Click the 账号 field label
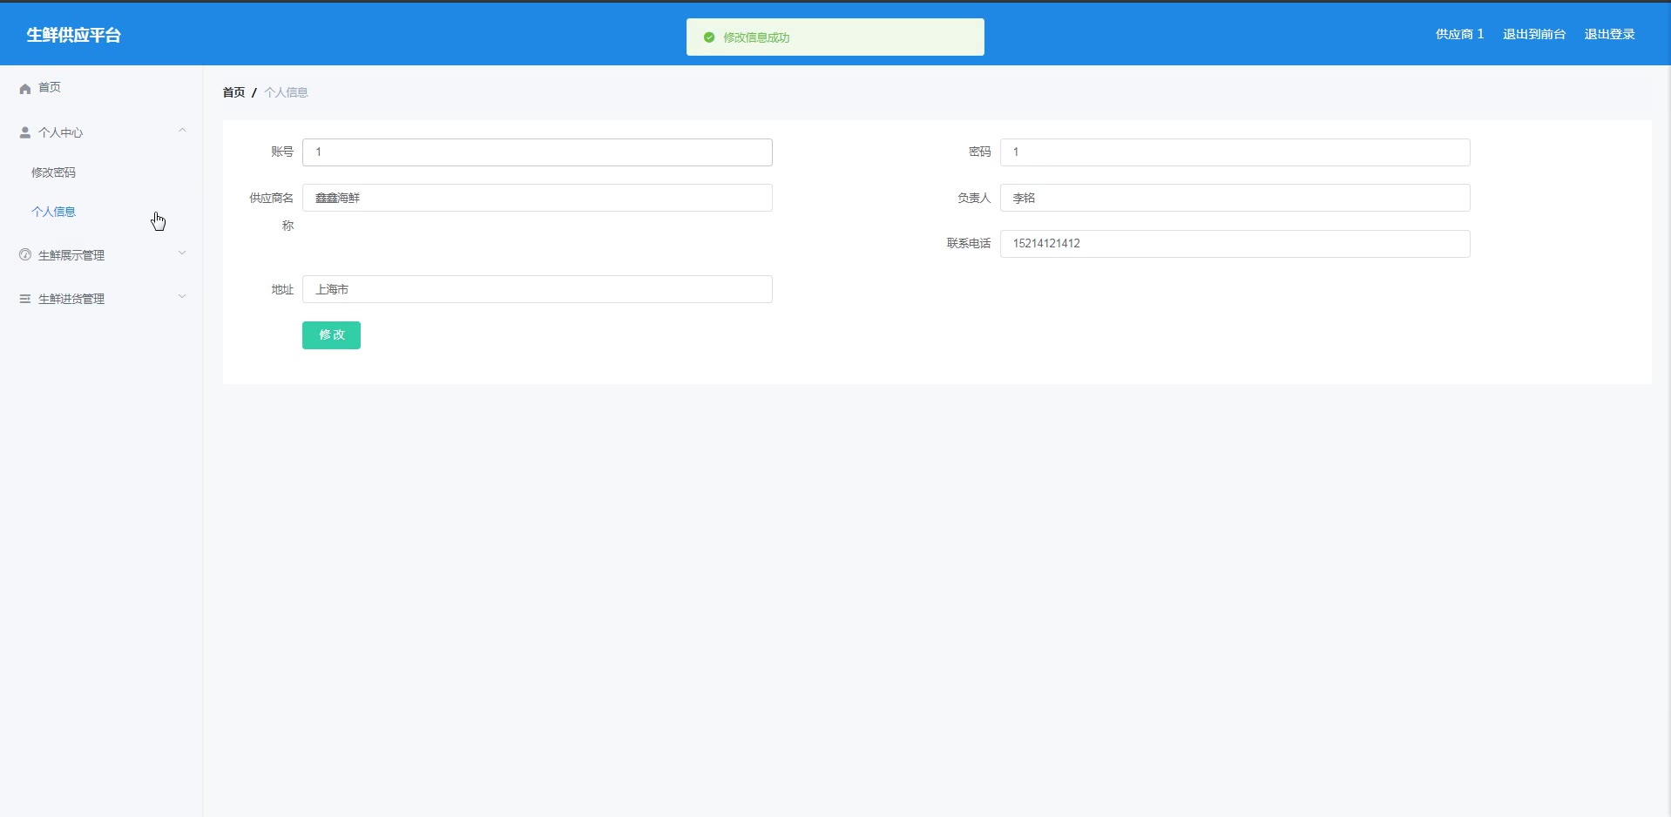The image size is (1671, 817). tap(282, 152)
